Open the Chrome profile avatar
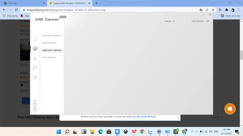The width and height of the screenshot is (243, 136). pos(233,10)
